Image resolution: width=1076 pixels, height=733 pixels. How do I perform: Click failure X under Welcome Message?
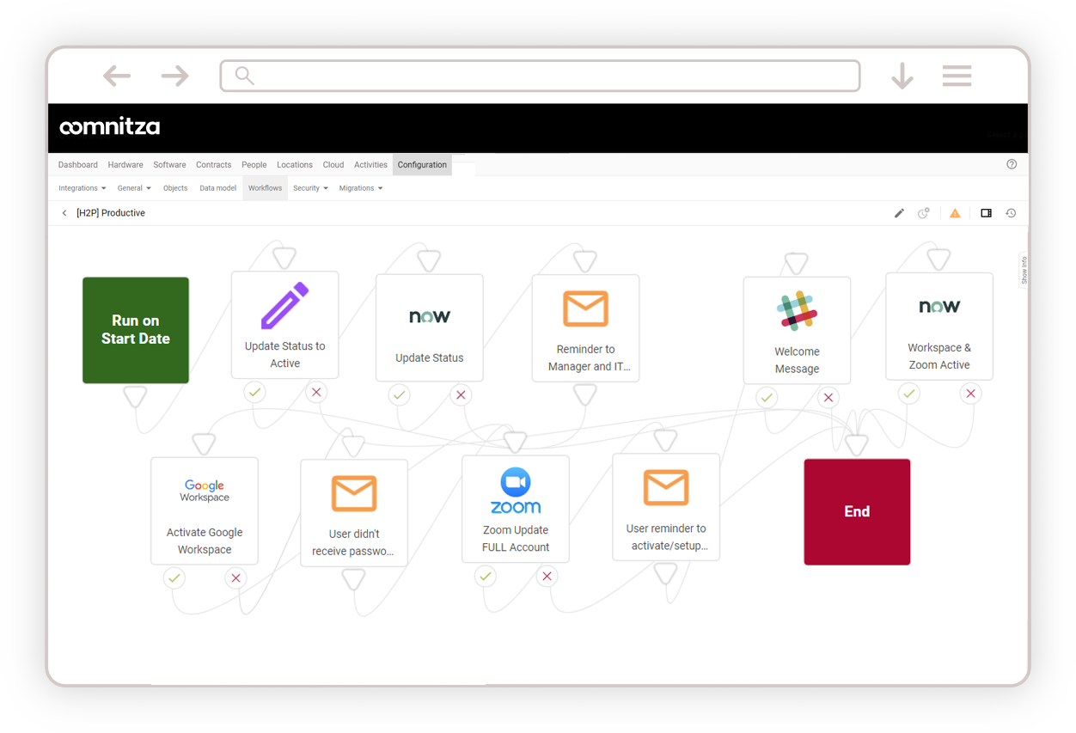(x=828, y=398)
